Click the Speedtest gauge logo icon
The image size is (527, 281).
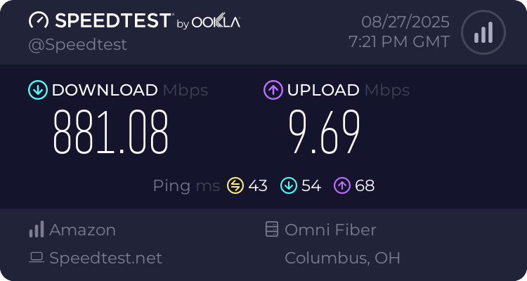[39, 21]
